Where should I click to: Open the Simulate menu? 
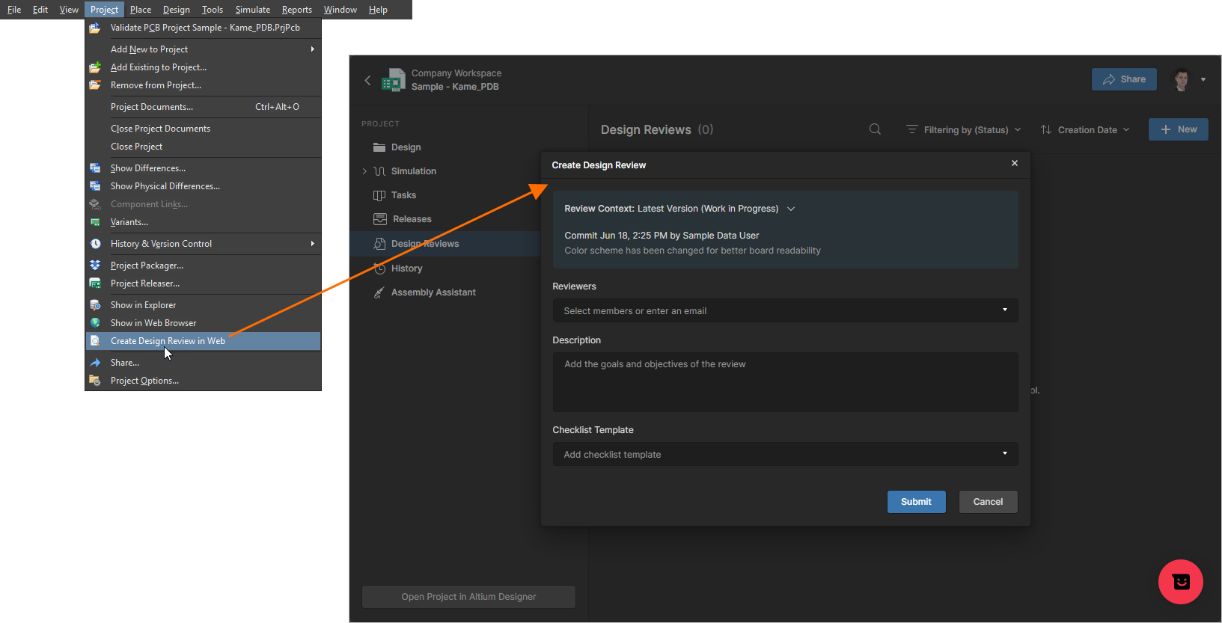point(253,10)
